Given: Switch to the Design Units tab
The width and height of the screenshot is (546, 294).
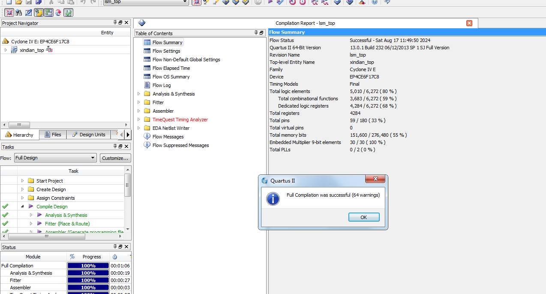Looking at the screenshot, I should (88, 135).
